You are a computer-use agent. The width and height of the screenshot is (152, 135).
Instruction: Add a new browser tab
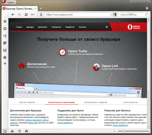41,8
